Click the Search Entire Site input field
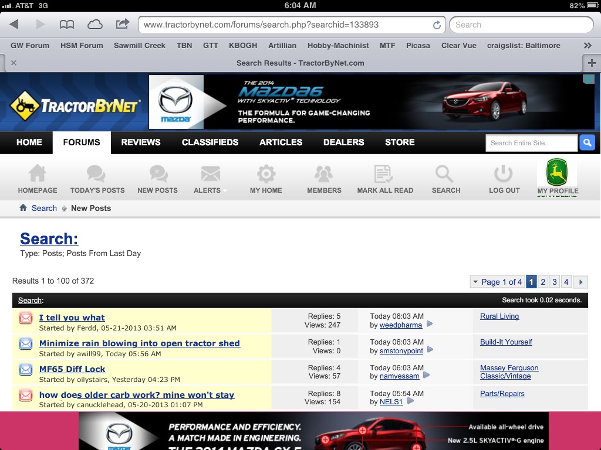This screenshot has height=450, width=601. (531, 143)
